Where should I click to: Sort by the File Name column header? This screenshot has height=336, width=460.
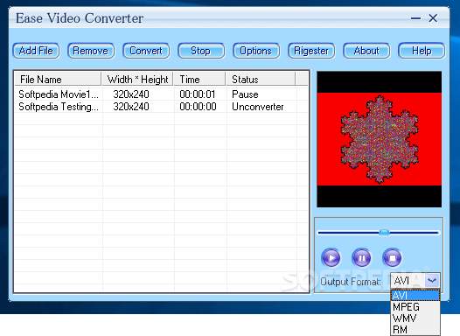point(58,80)
